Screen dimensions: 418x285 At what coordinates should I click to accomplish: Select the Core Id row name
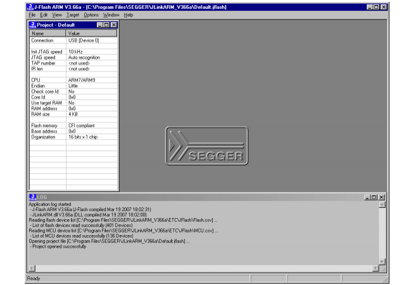38,97
